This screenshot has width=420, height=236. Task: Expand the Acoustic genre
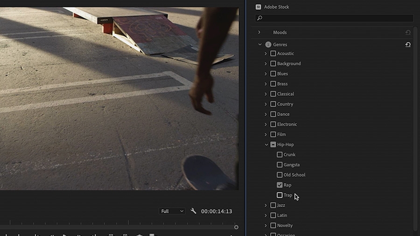266,54
